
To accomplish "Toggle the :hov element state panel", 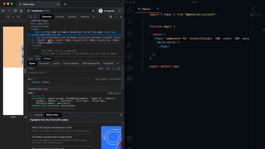I will coord(101,68).
